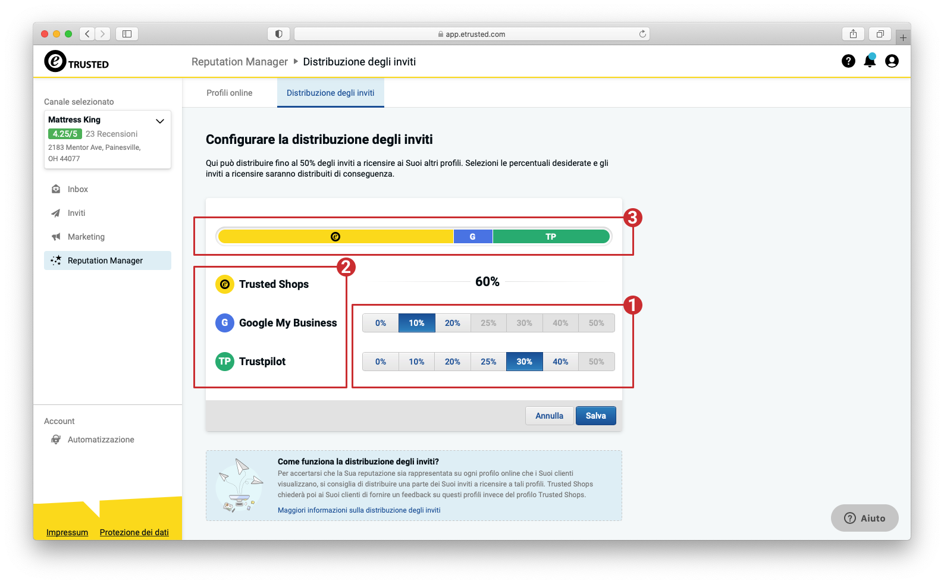This screenshot has width=944, height=584.
Task: Click the Google My Business G icon
Action: [x=224, y=323]
